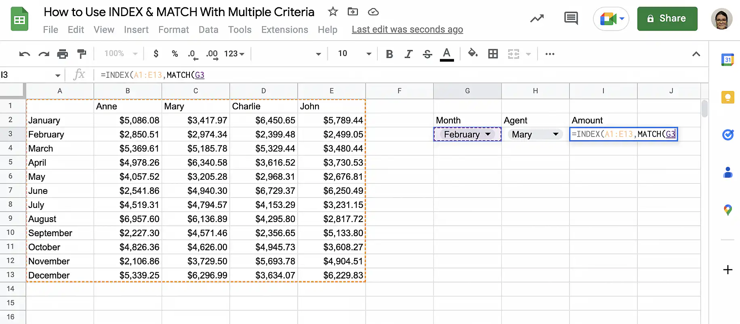Toggle italic formatting
Screen dimensions: 740x324
click(x=408, y=54)
